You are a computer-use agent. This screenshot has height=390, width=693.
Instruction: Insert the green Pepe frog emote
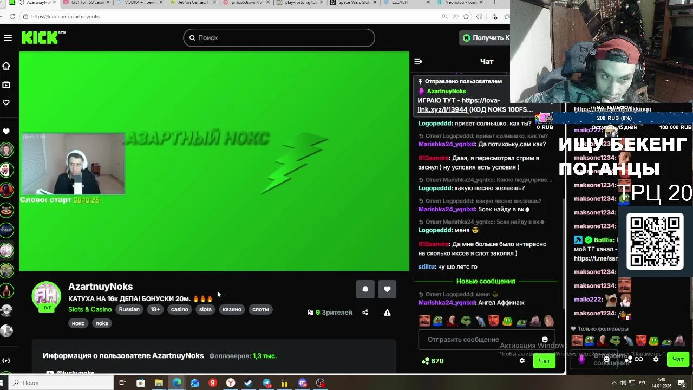click(x=466, y=321)
